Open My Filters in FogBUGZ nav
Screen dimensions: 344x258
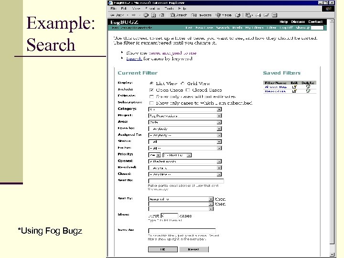(254, 28)
